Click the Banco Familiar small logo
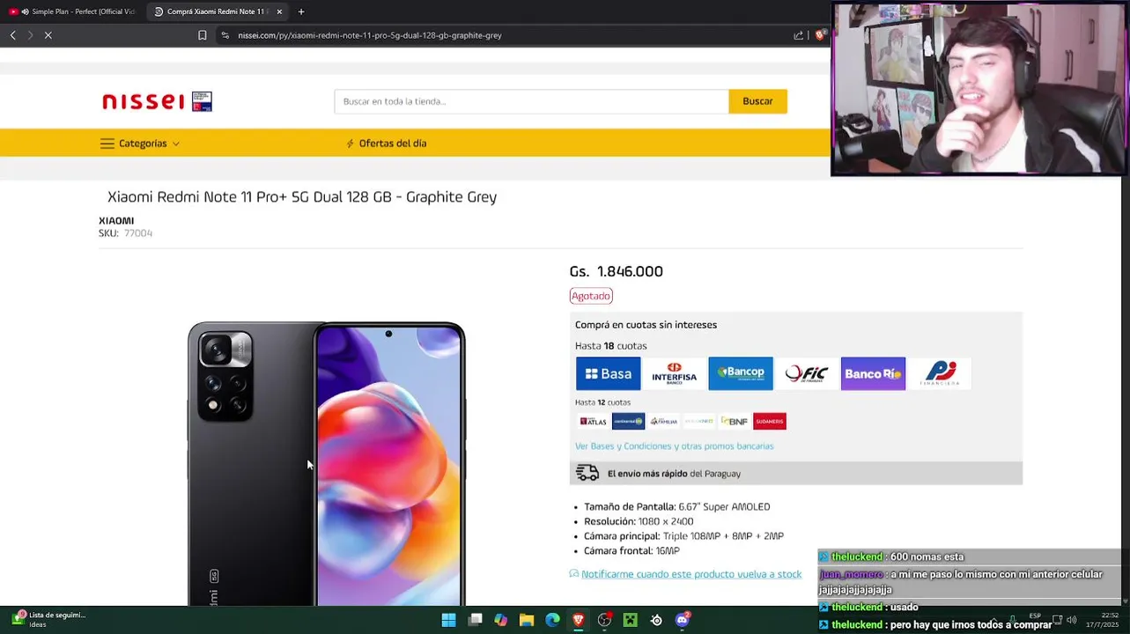 (664, 422)
